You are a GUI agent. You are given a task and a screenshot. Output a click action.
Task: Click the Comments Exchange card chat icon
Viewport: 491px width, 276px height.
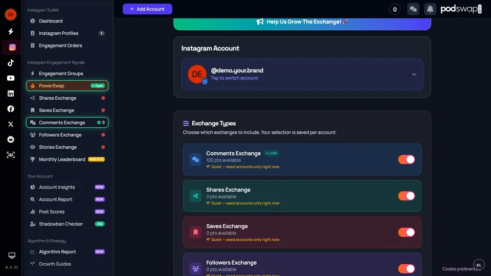tap(195, 159)
